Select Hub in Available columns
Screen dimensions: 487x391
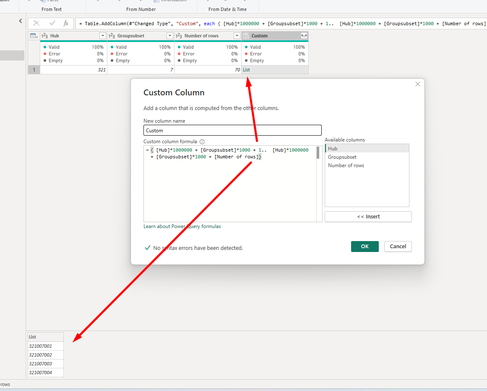(367, 148)
